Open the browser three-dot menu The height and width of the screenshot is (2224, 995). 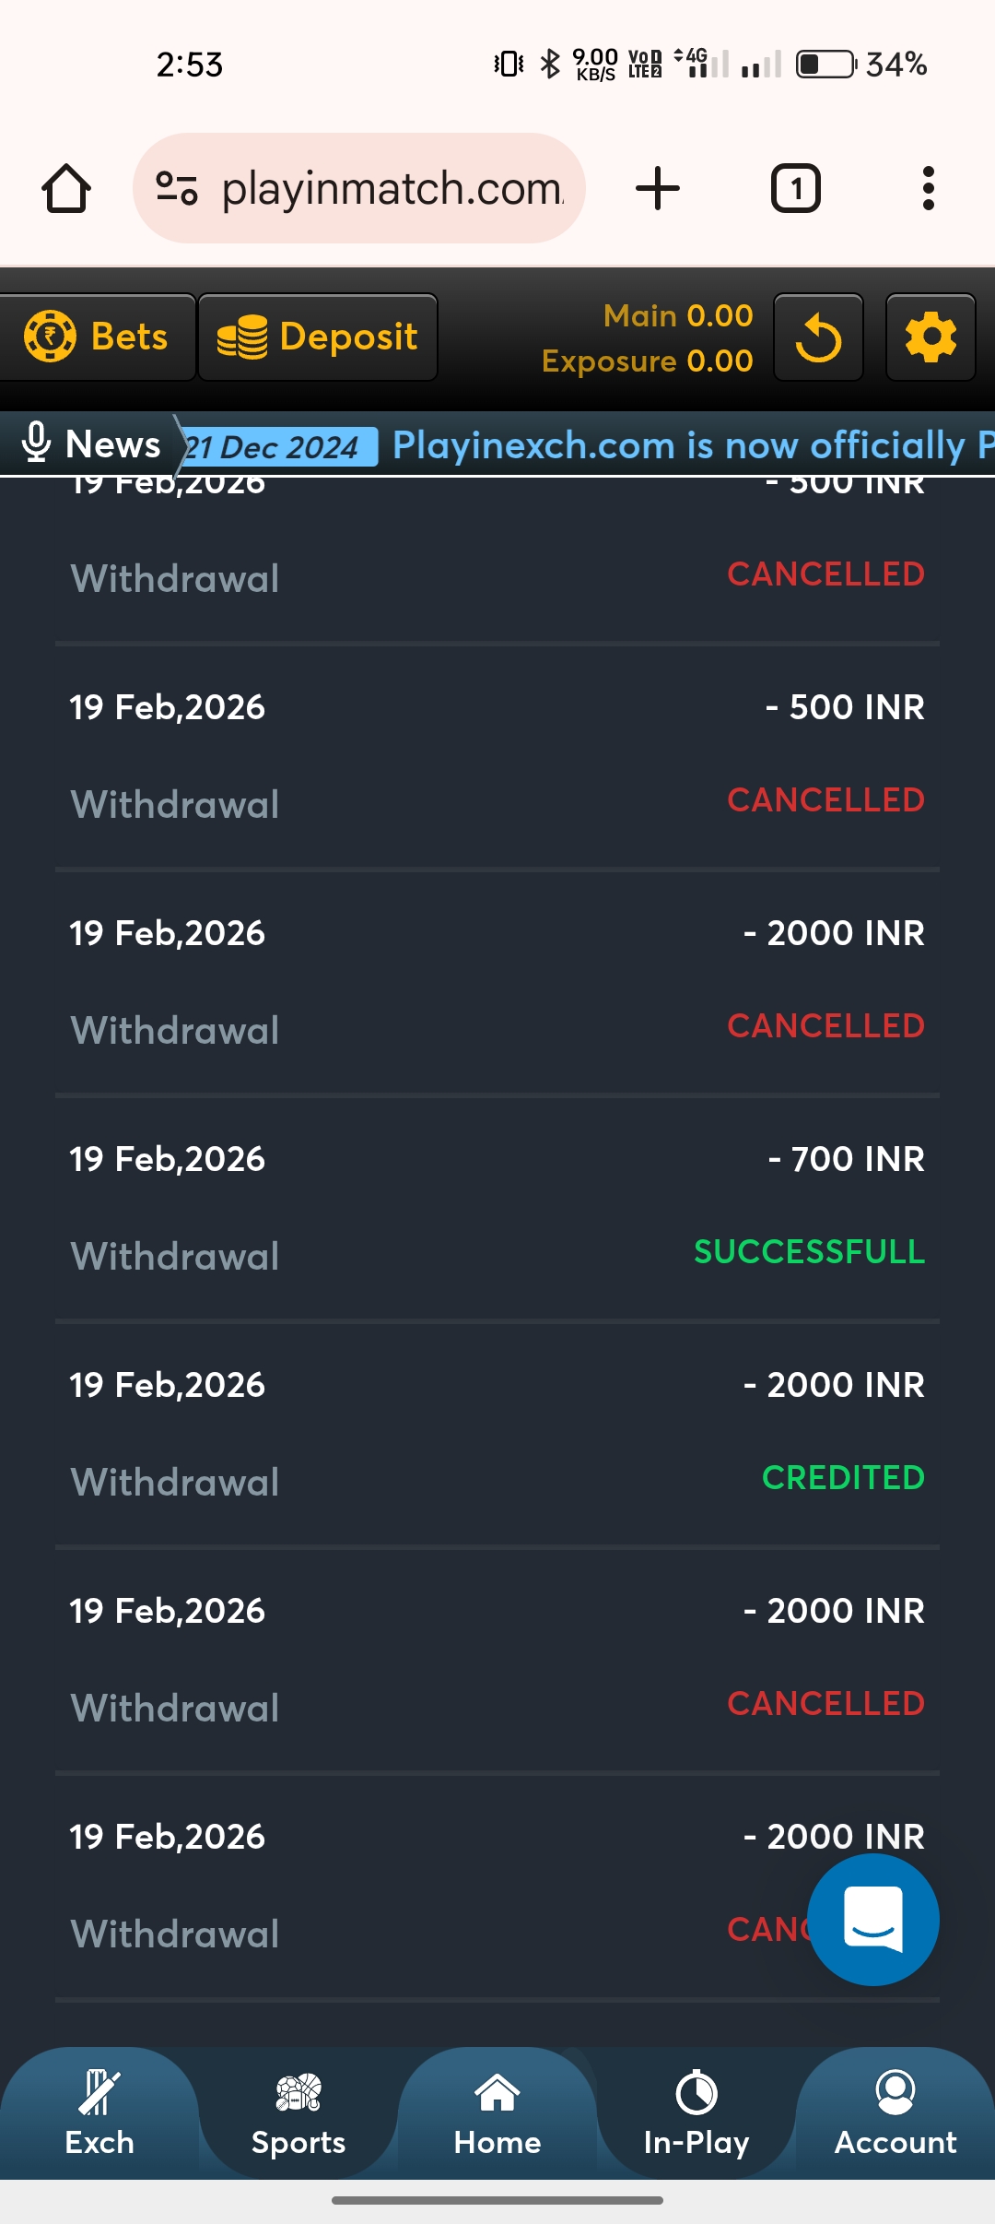pyautogui.click(x=928, y=189)
